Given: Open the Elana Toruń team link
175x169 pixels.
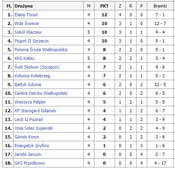Looking at the screenshot, I should point(26,15).
